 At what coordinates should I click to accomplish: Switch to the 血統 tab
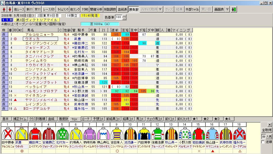(x=51, y=119)
